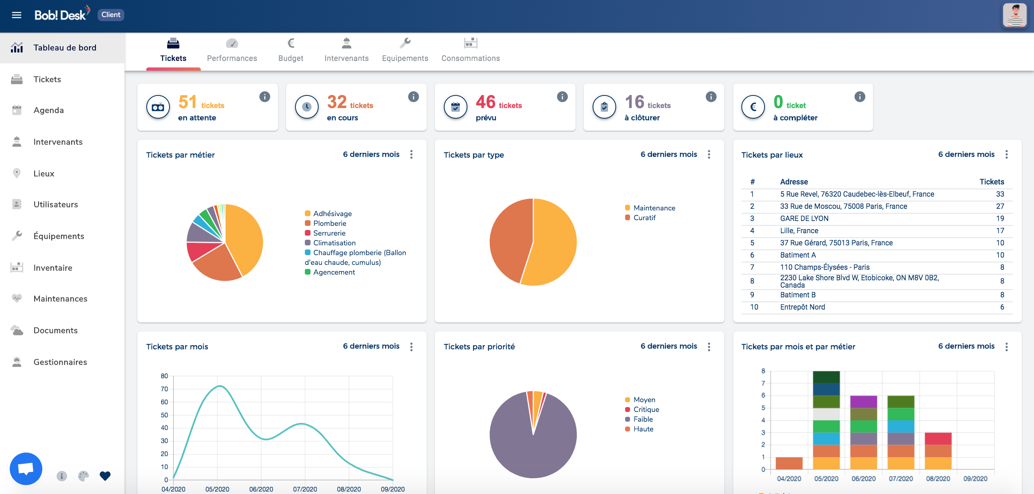Toggle Agencement legend entry
1034x494 pixels.
coord(330,272)
